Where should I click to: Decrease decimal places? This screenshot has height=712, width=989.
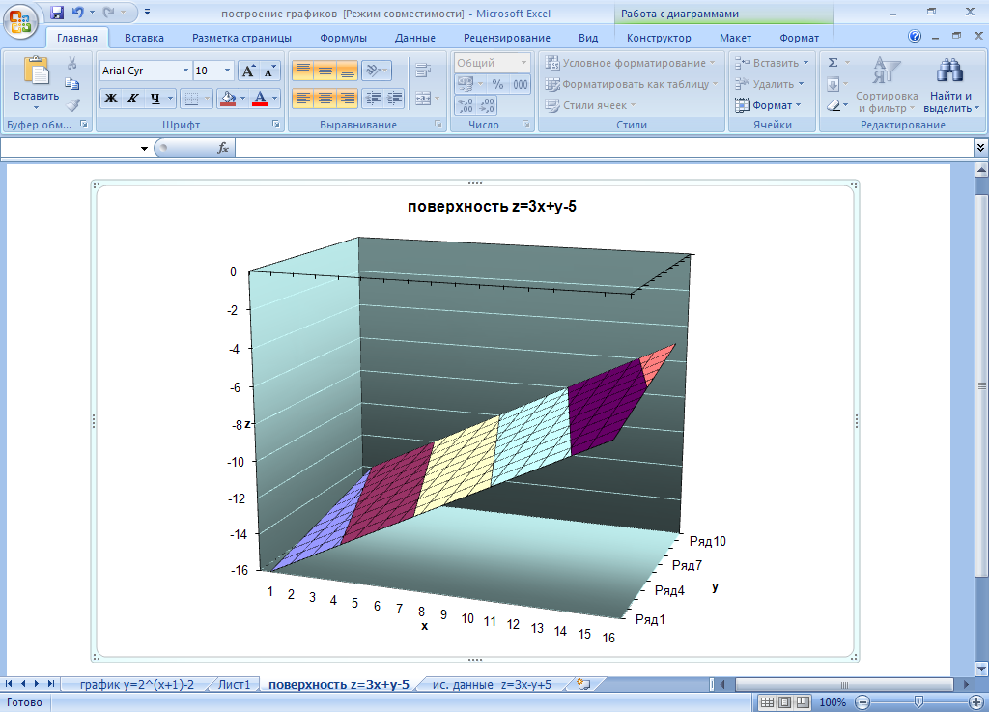click(487, 105)
